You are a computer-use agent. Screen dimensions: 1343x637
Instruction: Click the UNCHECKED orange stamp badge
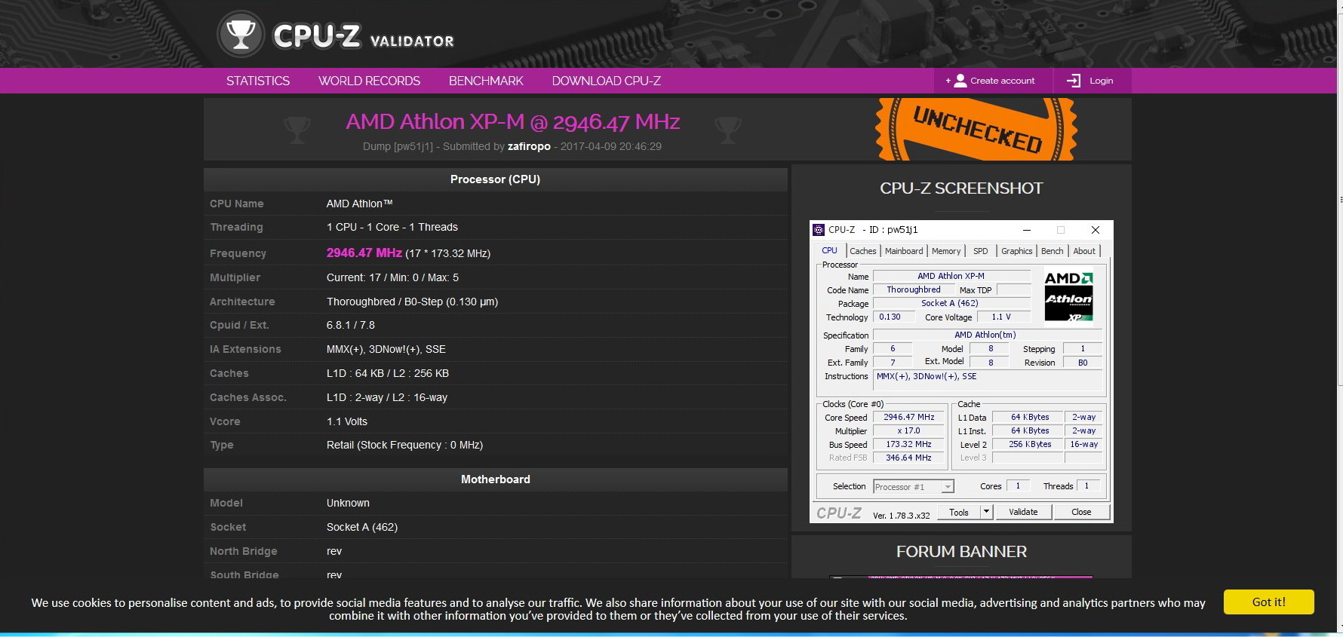(x=976, y=129)
